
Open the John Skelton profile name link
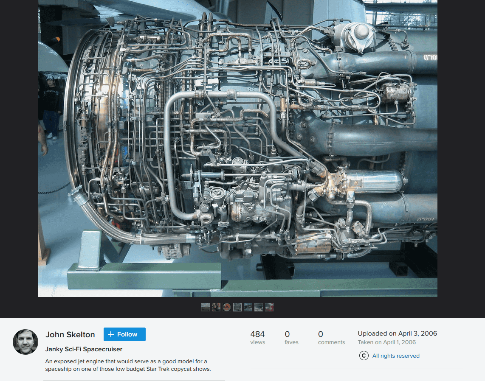coord(70,335)
